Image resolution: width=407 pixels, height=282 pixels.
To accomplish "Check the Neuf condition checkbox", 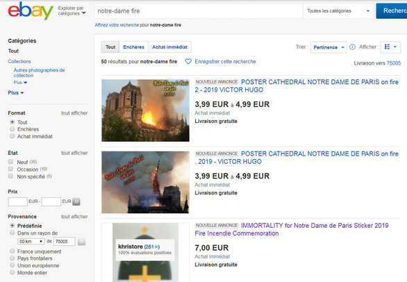I will click(10, 162).
